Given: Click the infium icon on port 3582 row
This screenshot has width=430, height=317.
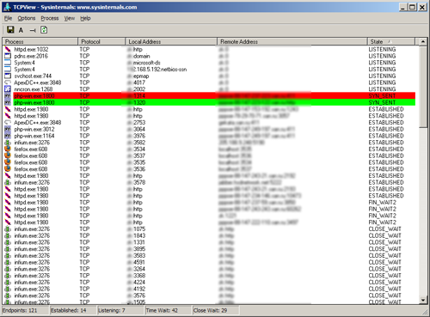Looking at the screenshot, I should click(8, 143).
